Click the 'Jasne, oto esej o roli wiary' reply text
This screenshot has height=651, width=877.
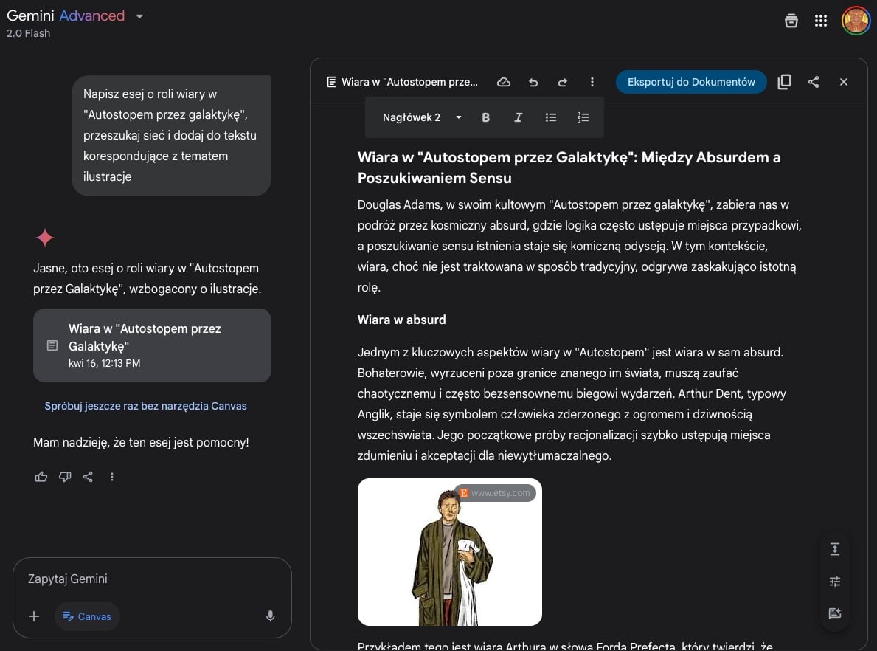[147, 279]
